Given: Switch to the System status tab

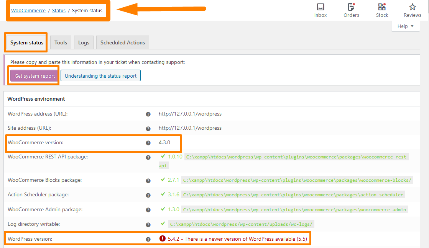Looking at the screenshot, I should [x=27, y=42].
